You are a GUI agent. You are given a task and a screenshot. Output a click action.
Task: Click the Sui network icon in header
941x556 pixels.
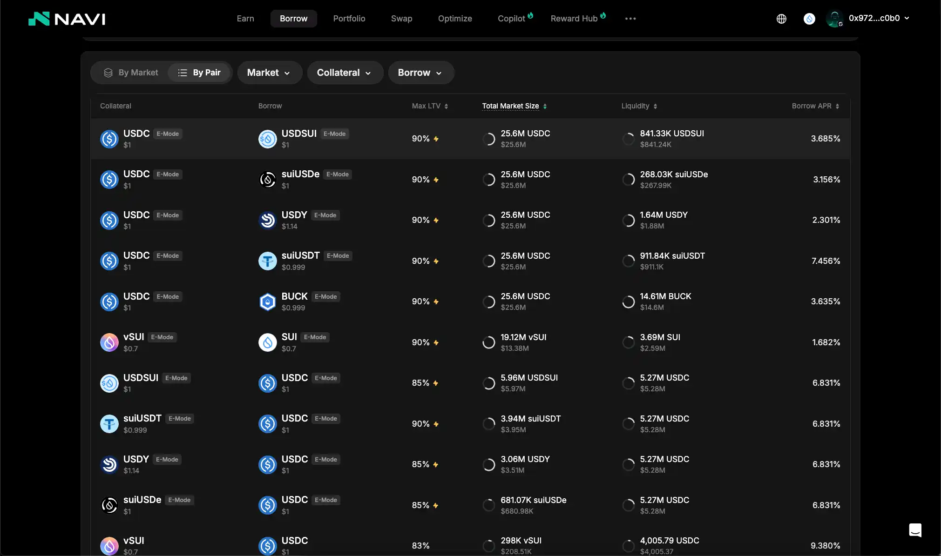809,19
